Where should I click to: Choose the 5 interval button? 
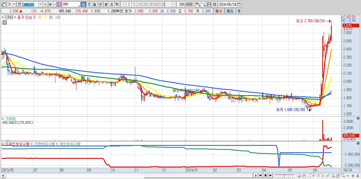(134, 4)
